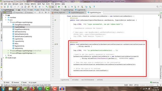Viewport: 162px width, 91px height.
Task: Expand Gradle Scripts node
Action: tap(4, 58)
